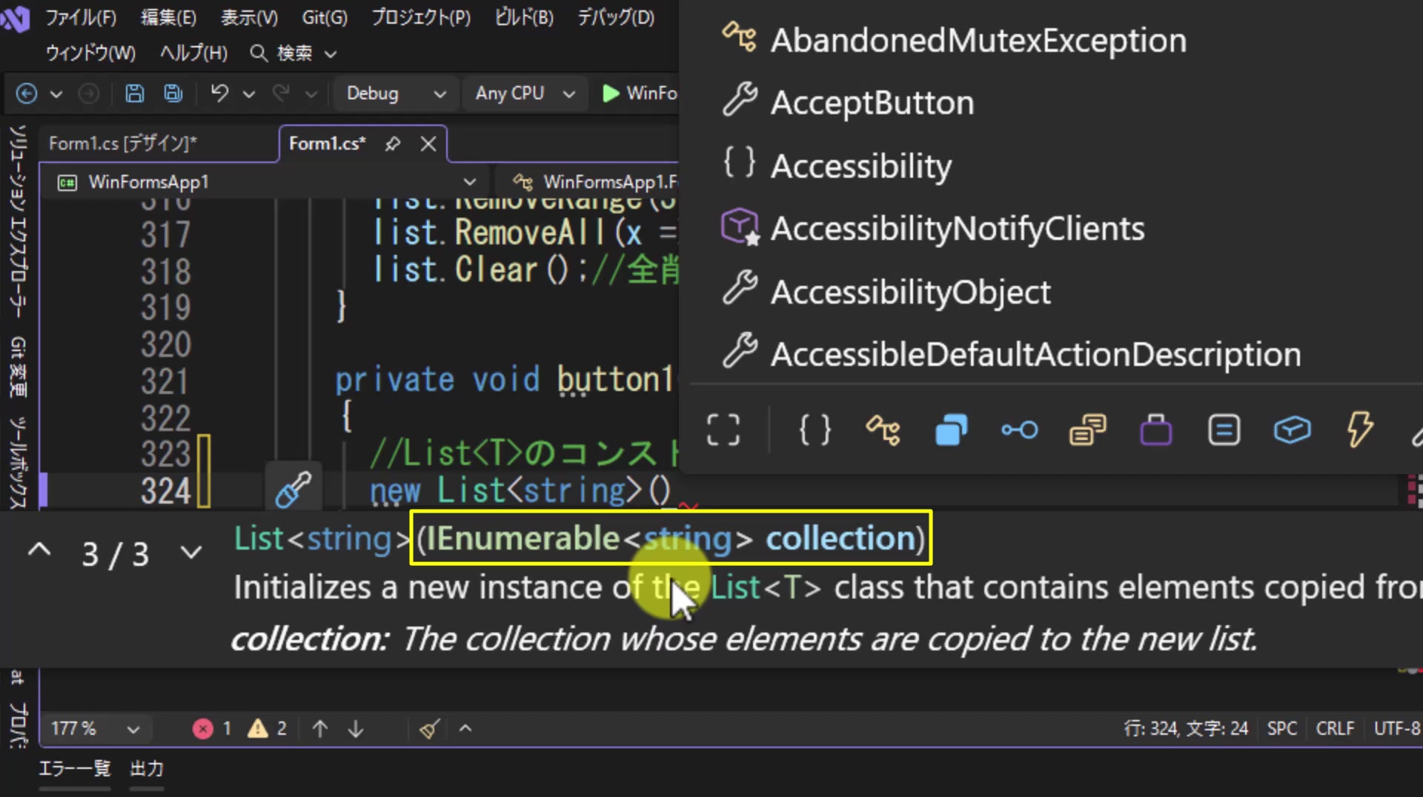The height and width of the screenshot is (797, 1423).
Task: Select AccessibilityNotifyClients in the completion list
Action: (958, 229)
